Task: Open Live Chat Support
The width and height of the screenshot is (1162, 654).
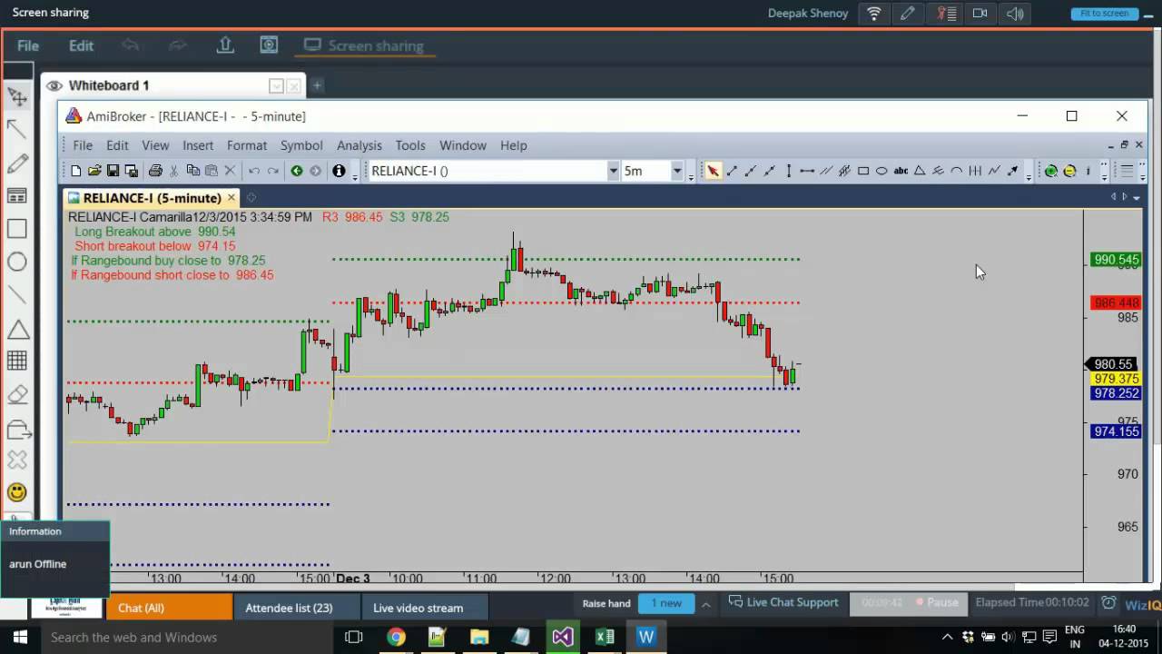Action: (x=783, y=602)
